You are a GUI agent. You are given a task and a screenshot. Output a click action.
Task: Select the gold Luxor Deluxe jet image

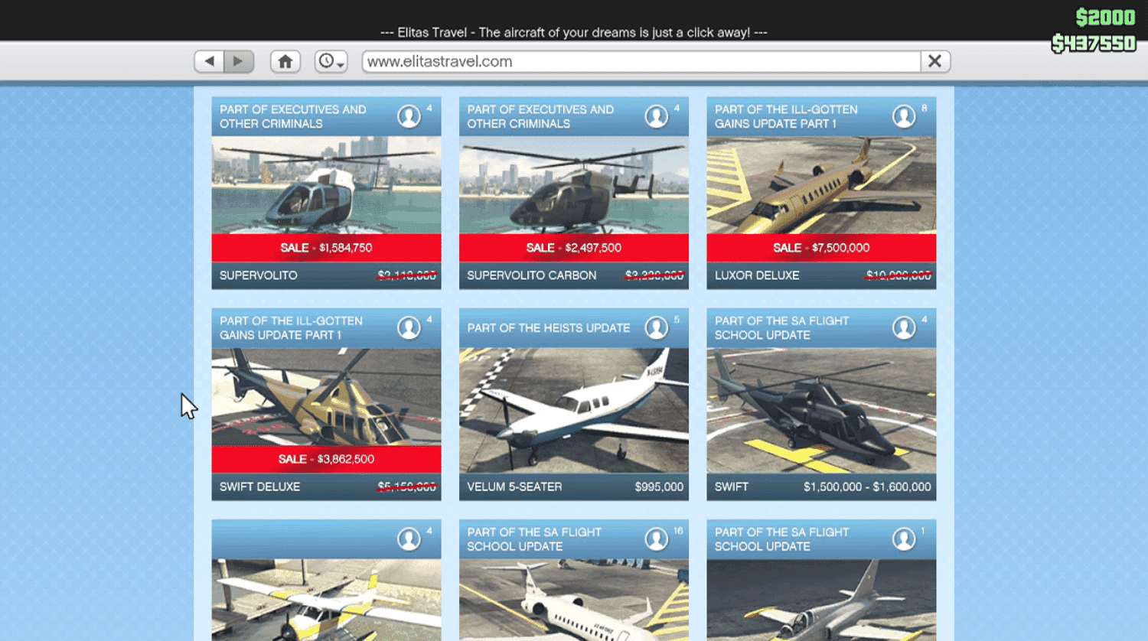tap(820, 185)
